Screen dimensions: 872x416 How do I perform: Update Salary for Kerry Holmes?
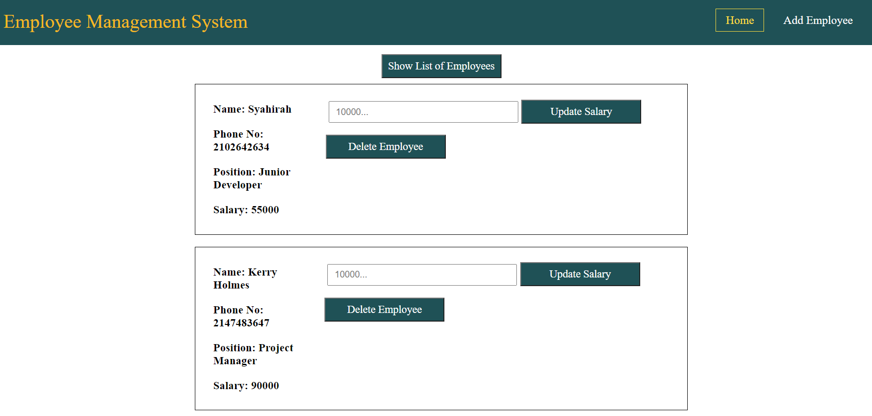tap(580, 274)
